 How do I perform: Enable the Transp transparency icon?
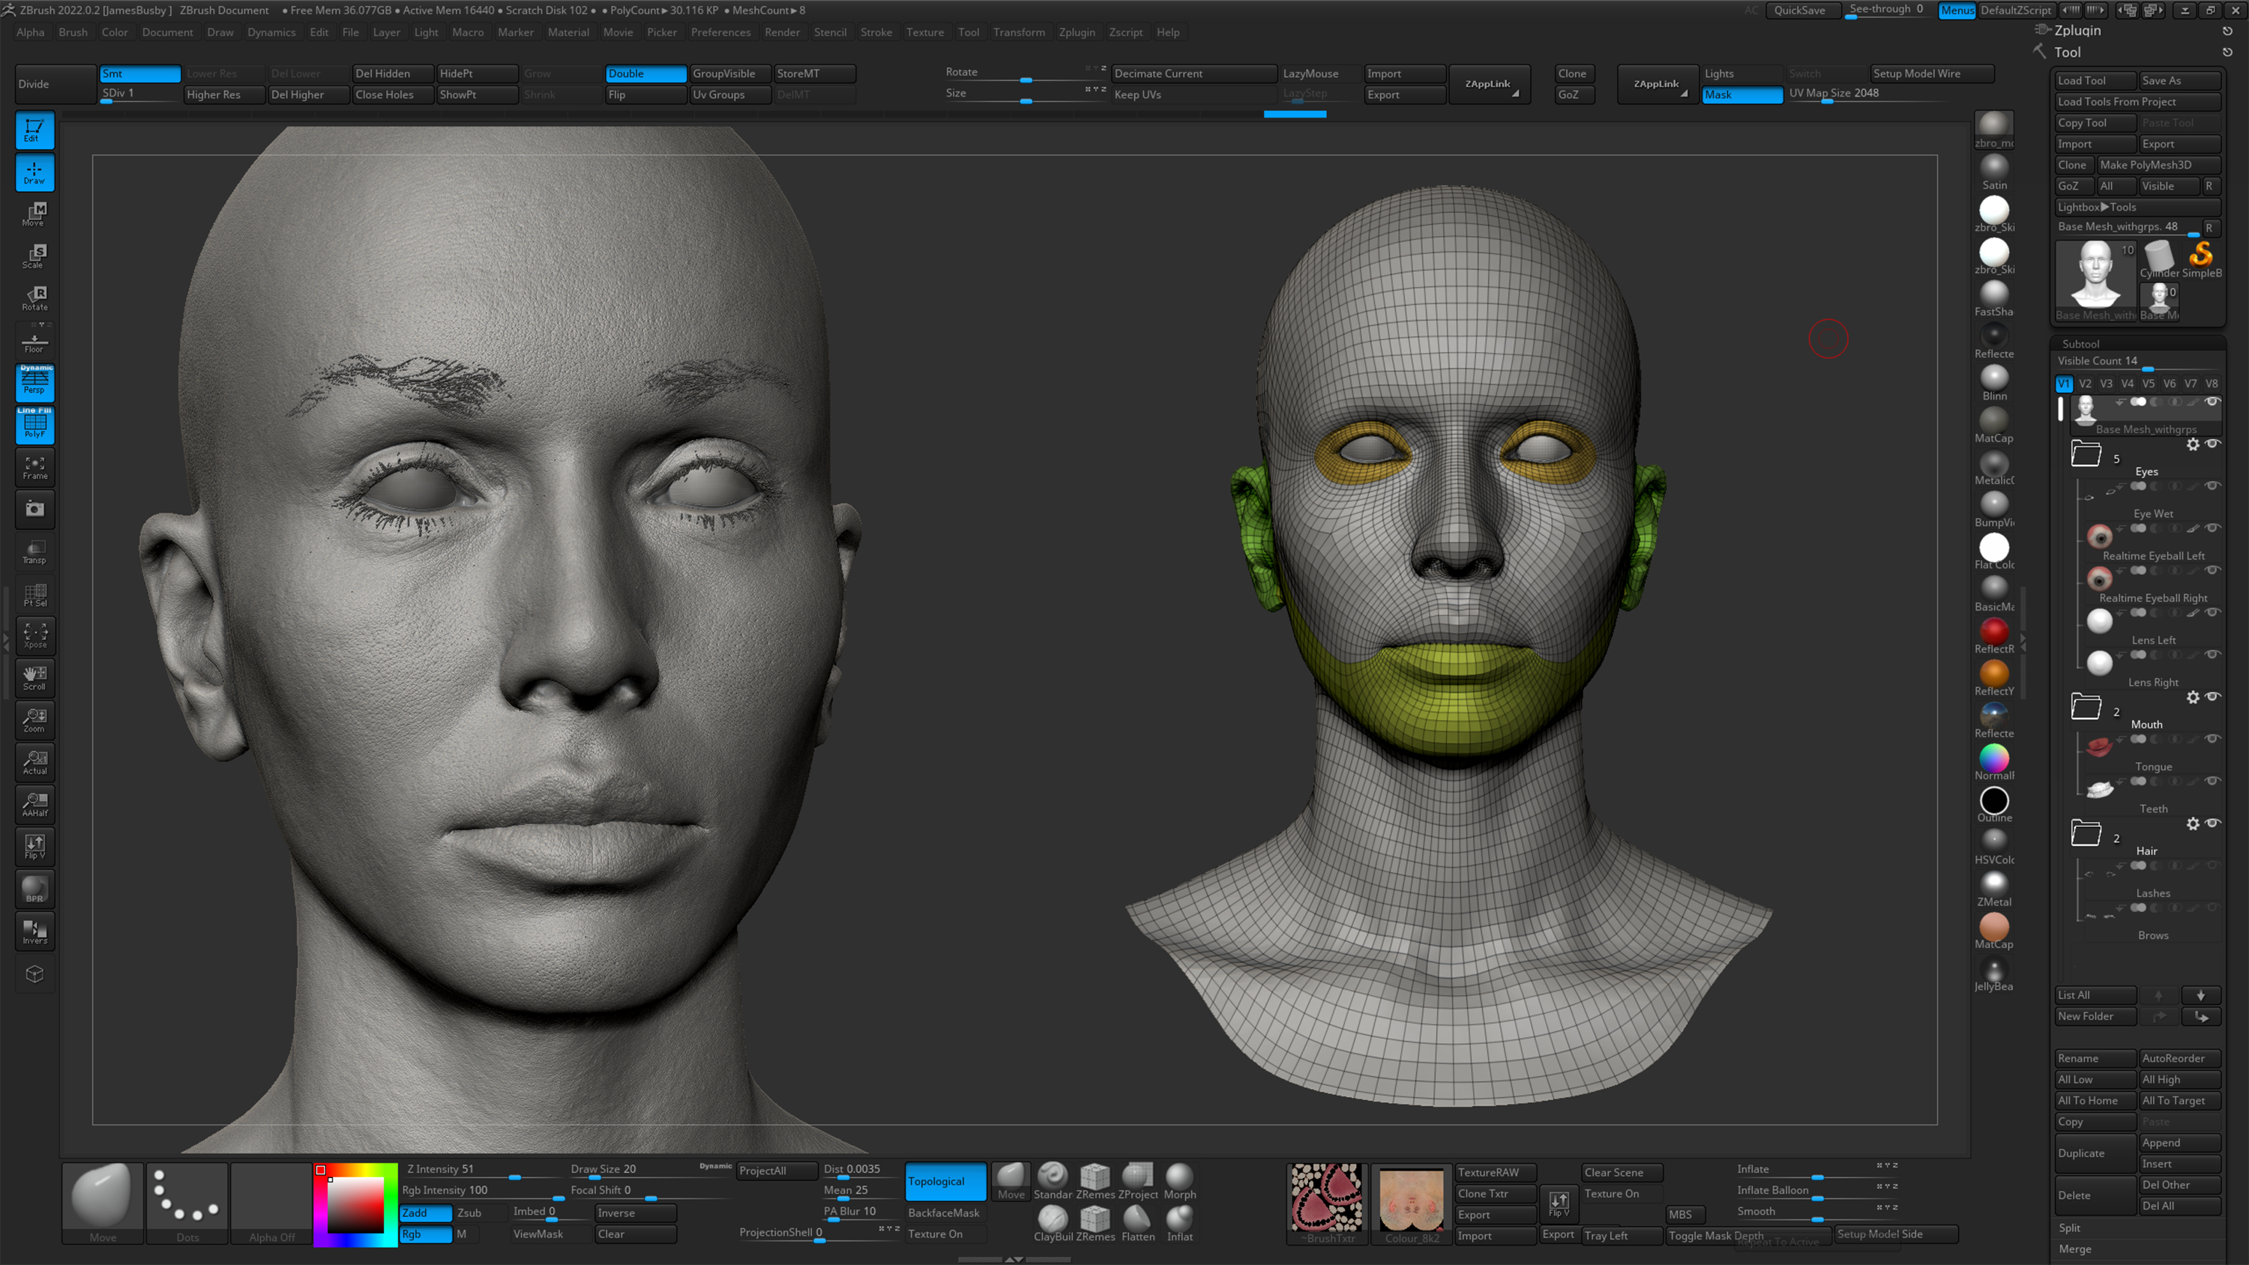point(34,552)
